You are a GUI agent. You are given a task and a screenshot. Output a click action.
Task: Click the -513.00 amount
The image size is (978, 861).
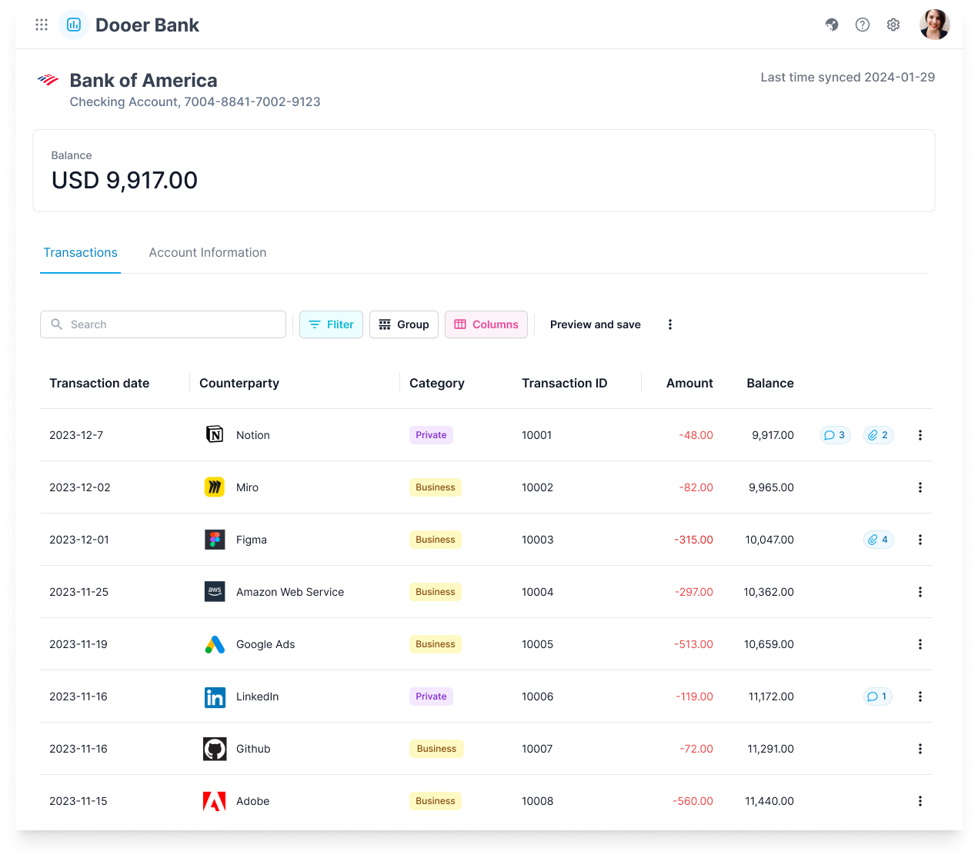[x=693, y=644]
